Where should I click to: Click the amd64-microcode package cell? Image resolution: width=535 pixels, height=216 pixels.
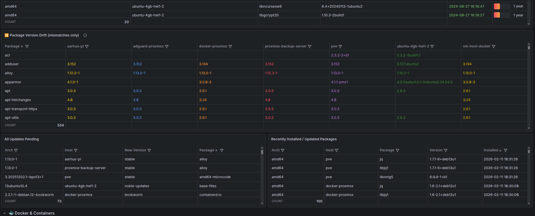point(215,177)
